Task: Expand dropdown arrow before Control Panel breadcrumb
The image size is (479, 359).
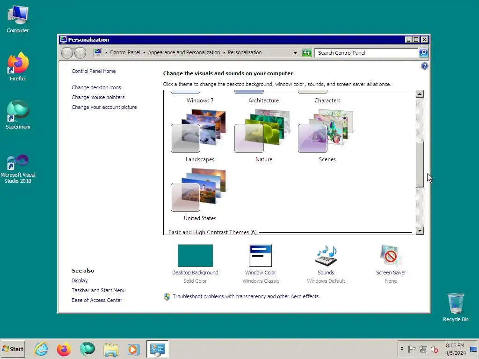Action: 106,52
